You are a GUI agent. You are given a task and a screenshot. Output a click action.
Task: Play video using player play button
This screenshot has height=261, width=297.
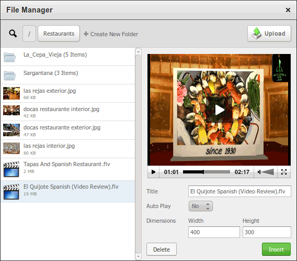[153, 172]
